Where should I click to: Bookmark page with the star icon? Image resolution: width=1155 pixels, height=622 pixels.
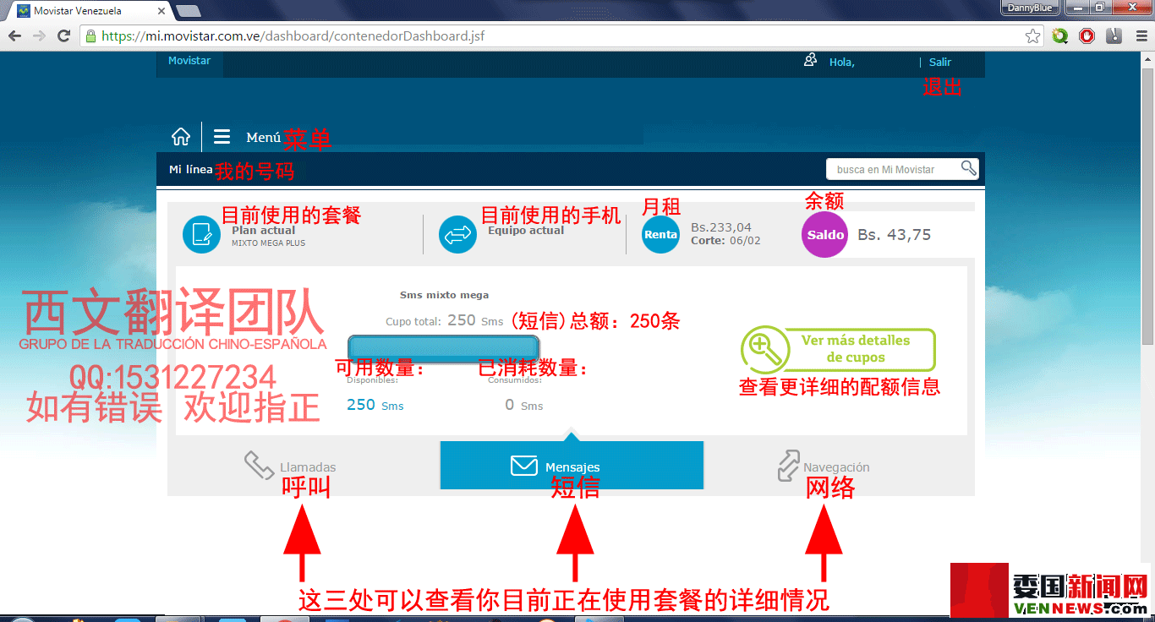1033,36
